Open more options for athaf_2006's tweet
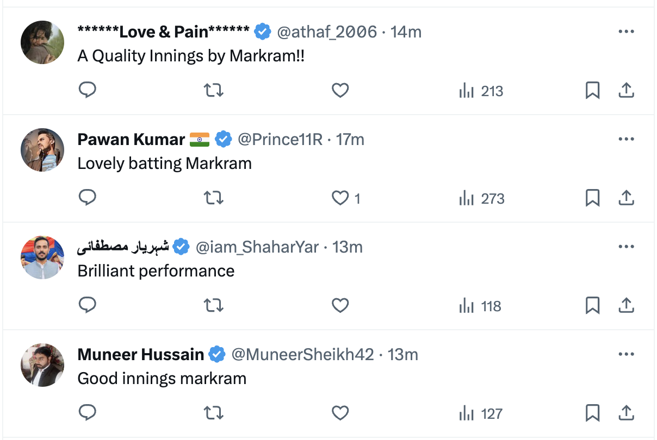This screenshot has width=657, height=440. point(627,32)
